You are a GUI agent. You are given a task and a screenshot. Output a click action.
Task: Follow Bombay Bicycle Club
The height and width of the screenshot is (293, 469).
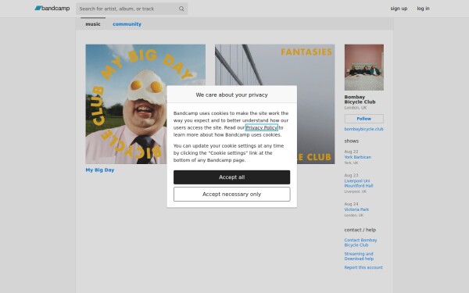(x=363, y=119)
